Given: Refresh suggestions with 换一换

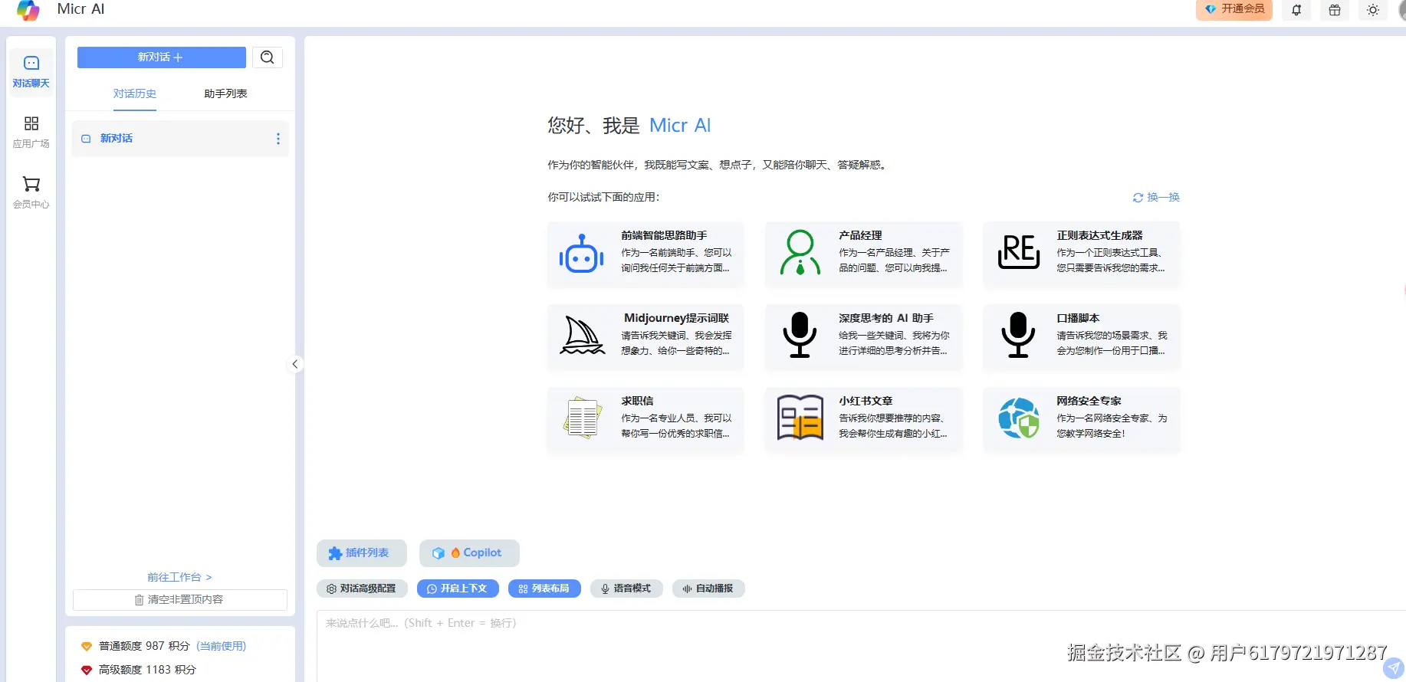Looking at the screenshot, I should (1156, 198).
